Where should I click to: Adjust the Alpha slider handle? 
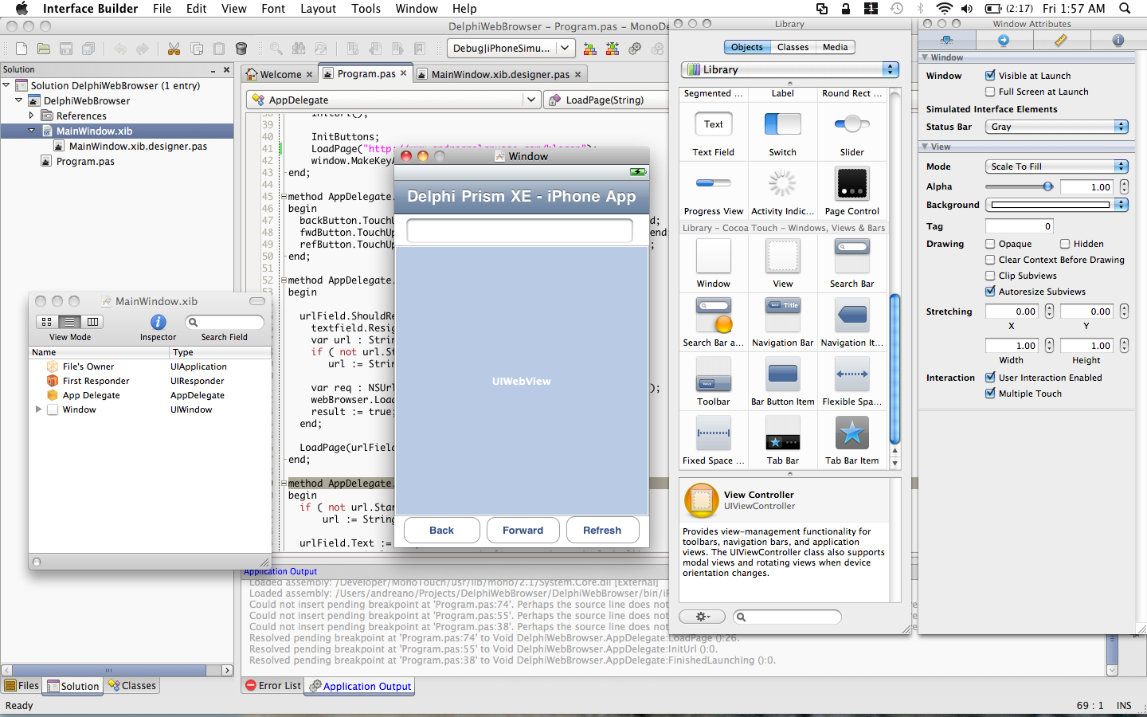pos(1048,186)
